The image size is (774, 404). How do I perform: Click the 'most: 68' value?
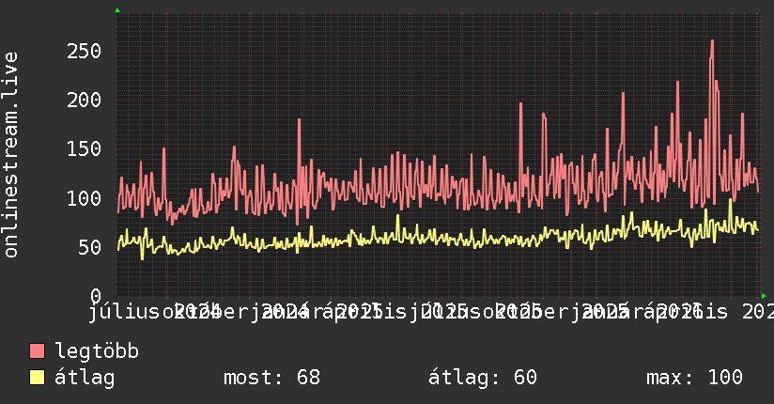(x=272, y=378)
